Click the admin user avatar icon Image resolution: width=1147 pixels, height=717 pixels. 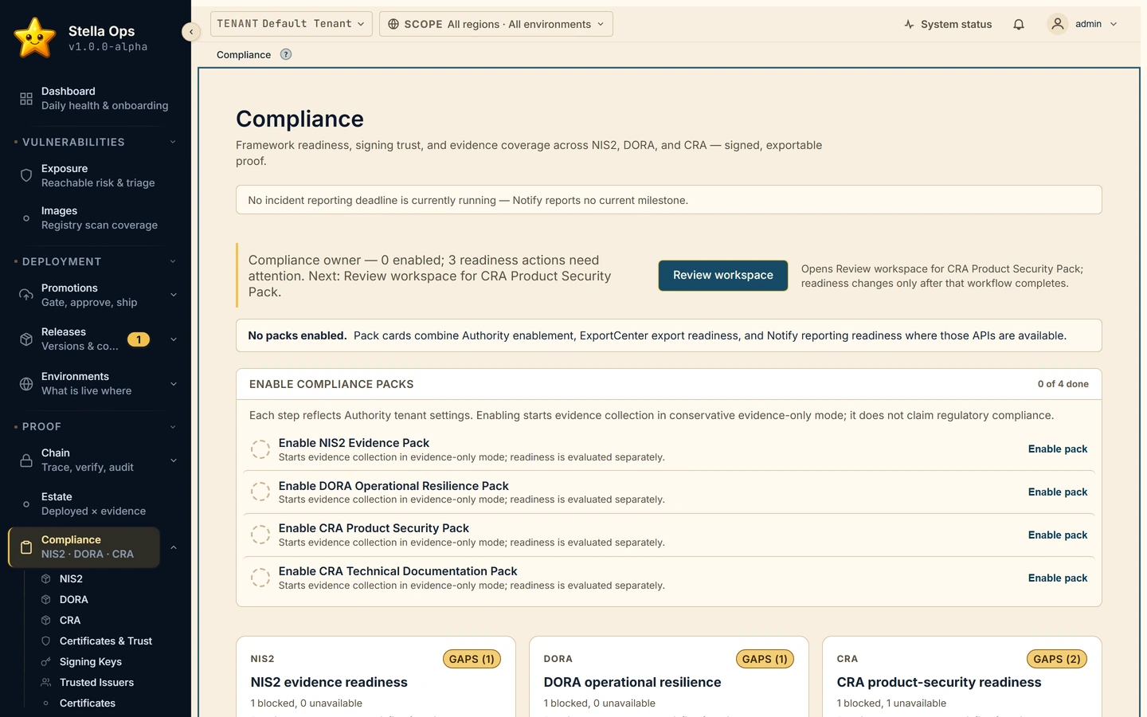[1058, 24]
